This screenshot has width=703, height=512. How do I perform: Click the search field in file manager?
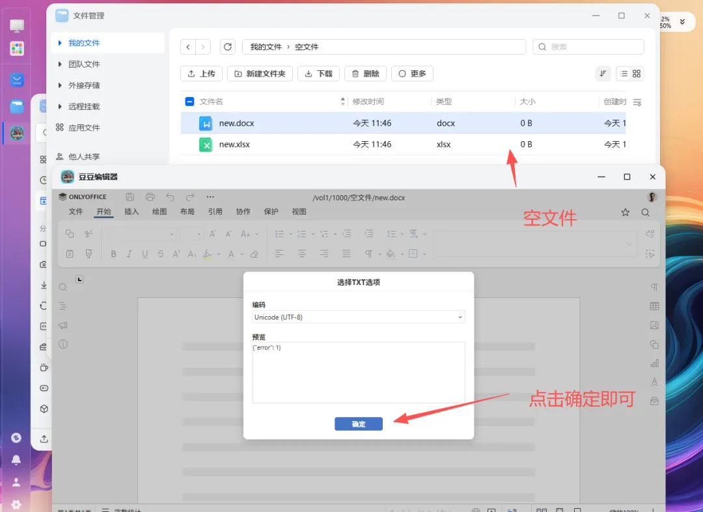[588, 47]
